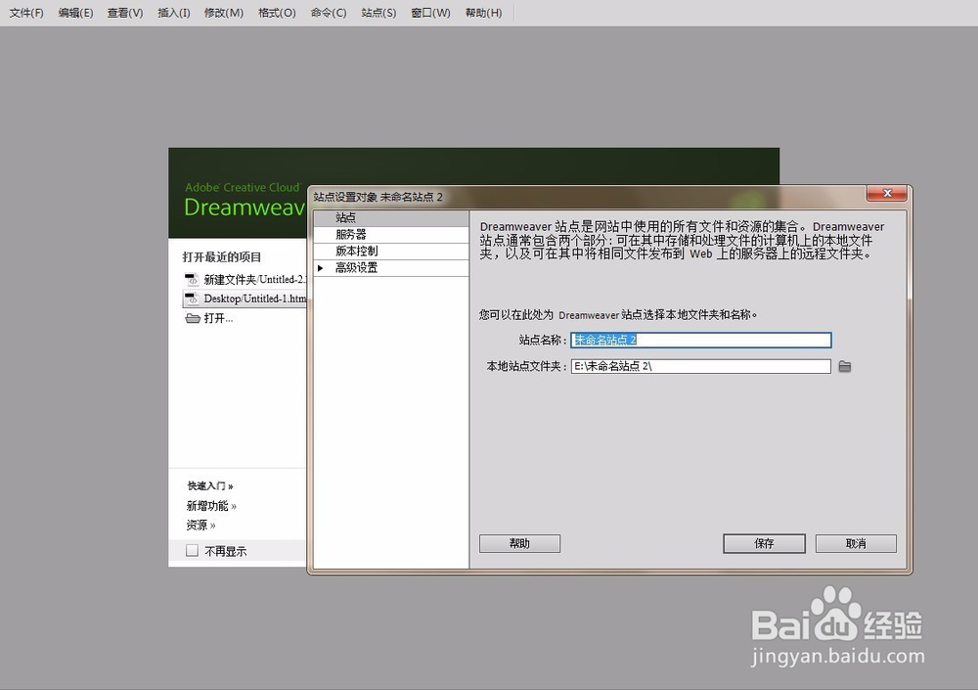Click HTML file icon beside Desktop/Untitled-1

click(x=192, y=299)
